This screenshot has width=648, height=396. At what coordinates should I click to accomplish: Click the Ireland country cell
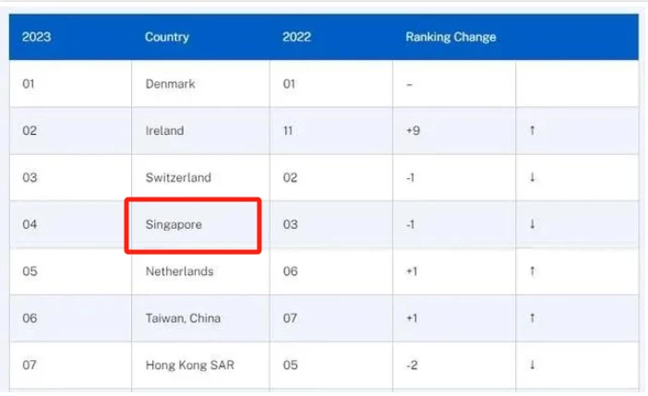(201, 131)
